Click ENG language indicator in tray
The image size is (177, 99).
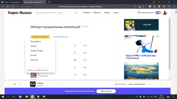(x=155, y=97)
